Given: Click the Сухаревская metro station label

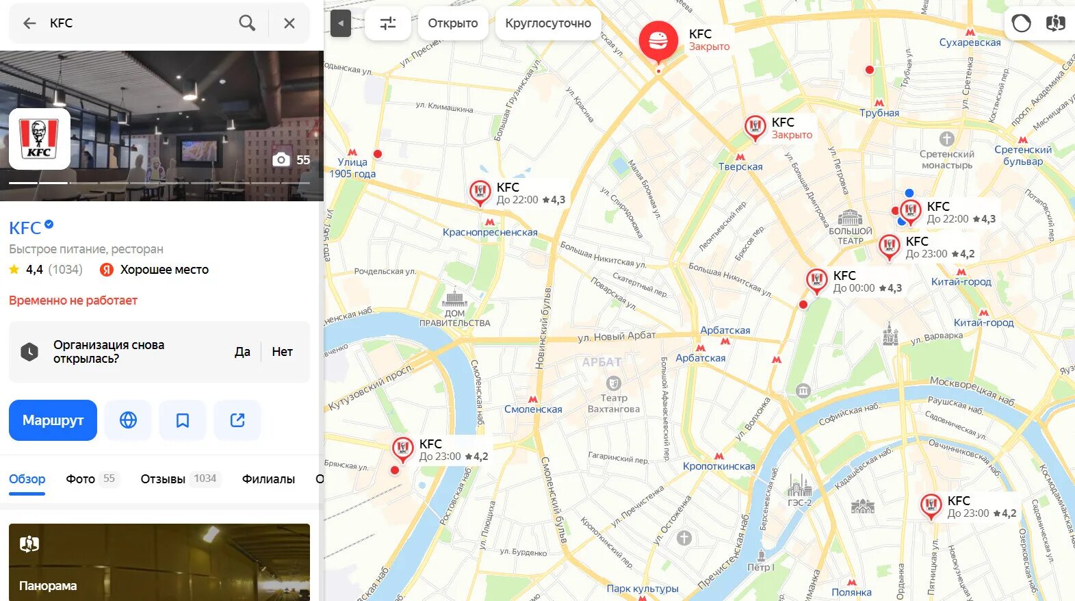Looking at the screenshot, I should [970, 42].
